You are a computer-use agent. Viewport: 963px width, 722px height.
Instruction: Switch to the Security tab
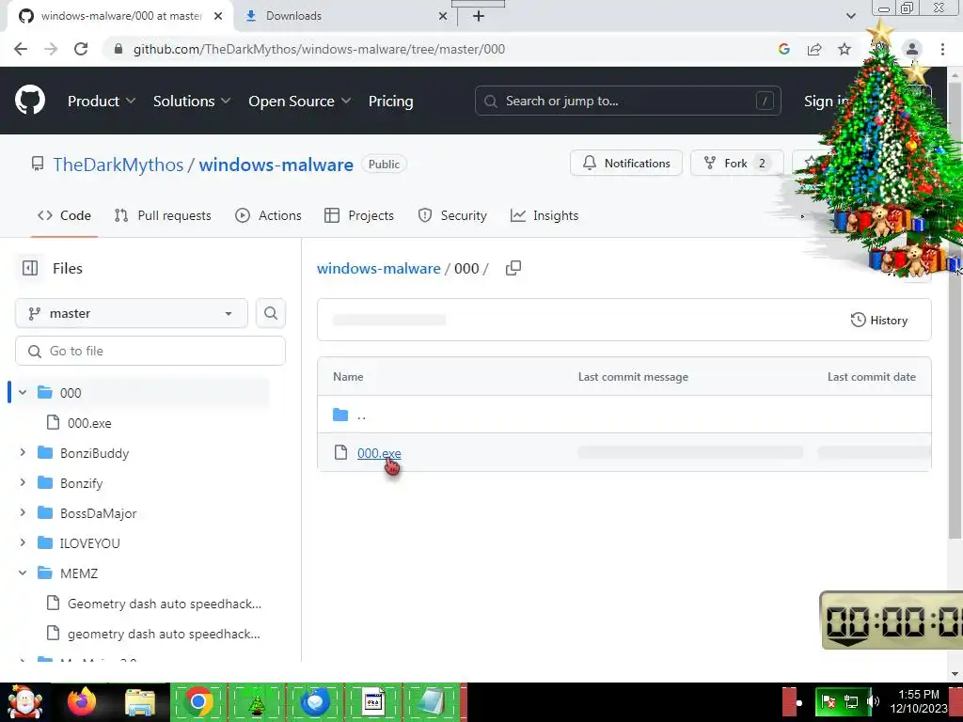452,215
